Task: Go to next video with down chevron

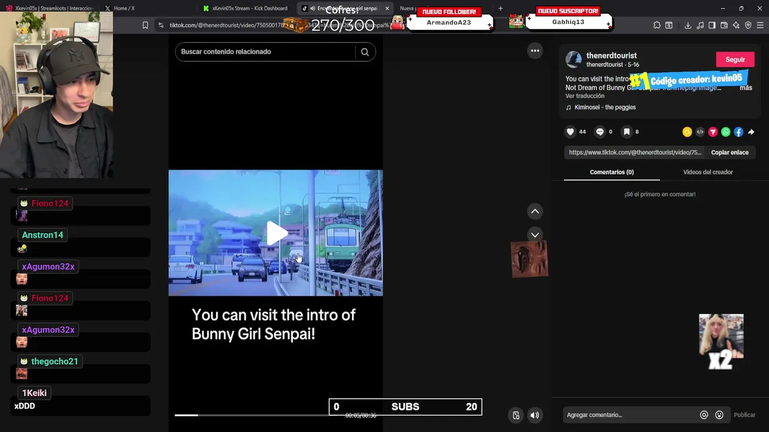Action: click(x=535, y=235)
